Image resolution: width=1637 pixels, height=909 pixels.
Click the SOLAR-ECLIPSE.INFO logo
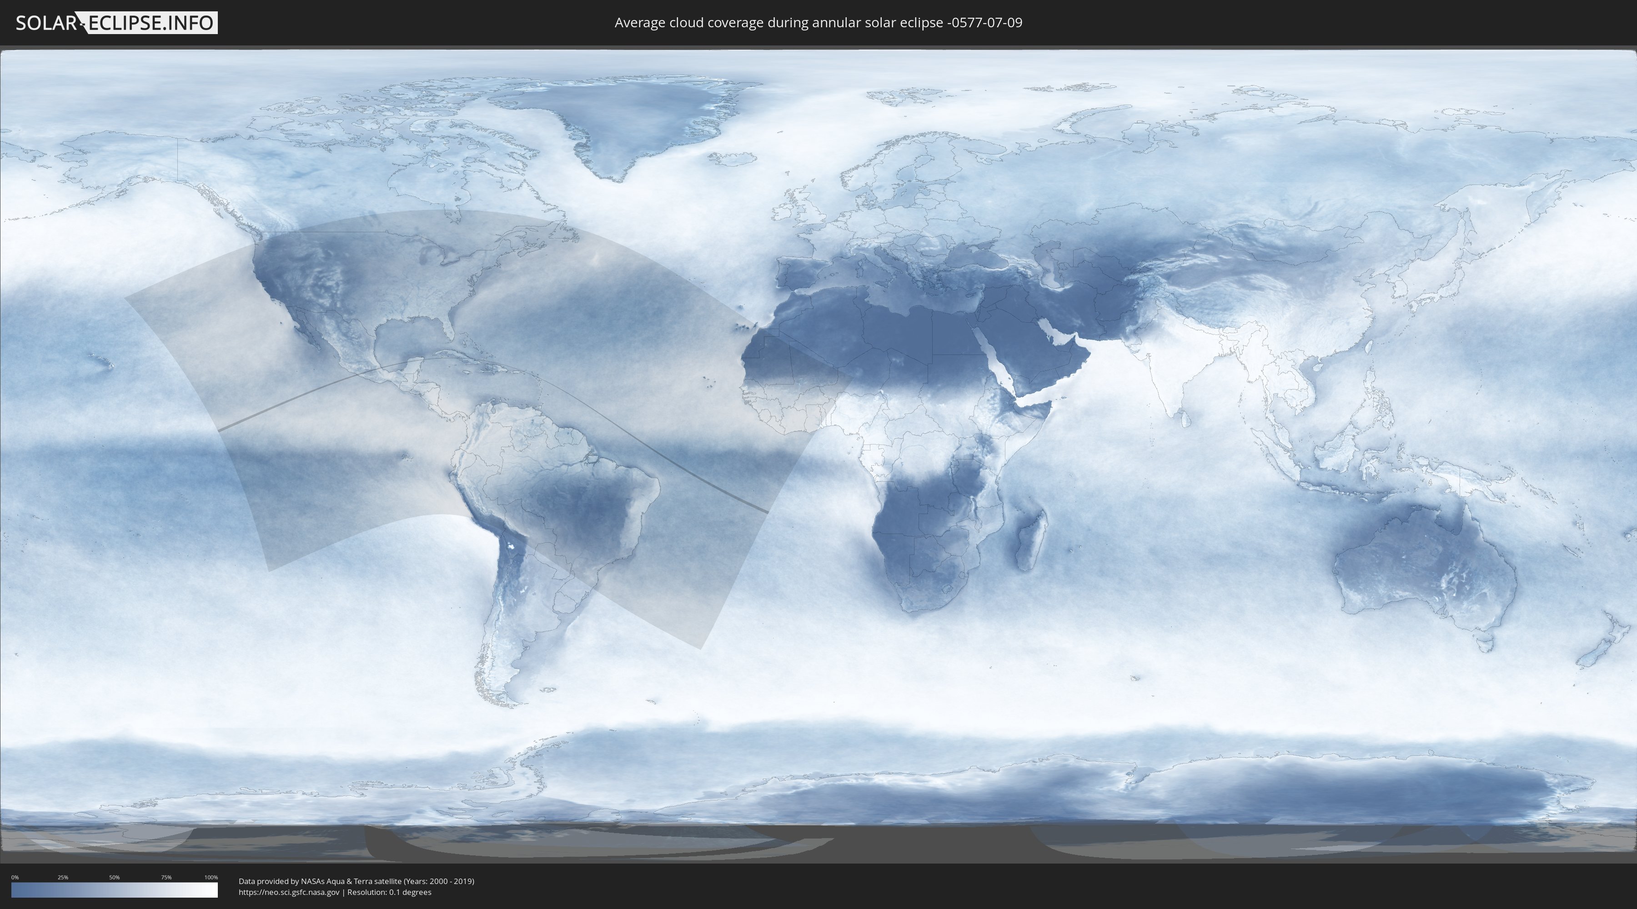click(x=116, y=23)
